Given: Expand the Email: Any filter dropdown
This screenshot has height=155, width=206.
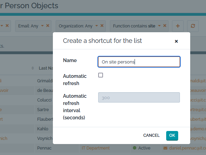Looking at the screenshot, I should [43, 26].
